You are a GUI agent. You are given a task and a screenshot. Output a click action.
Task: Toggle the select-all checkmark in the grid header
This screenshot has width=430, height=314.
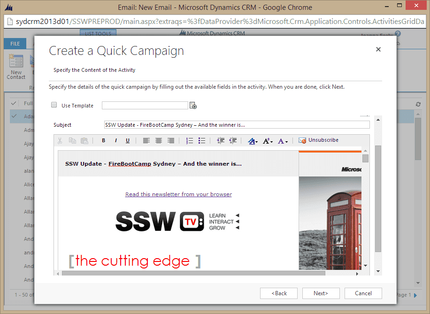click(x=14, y=103)
